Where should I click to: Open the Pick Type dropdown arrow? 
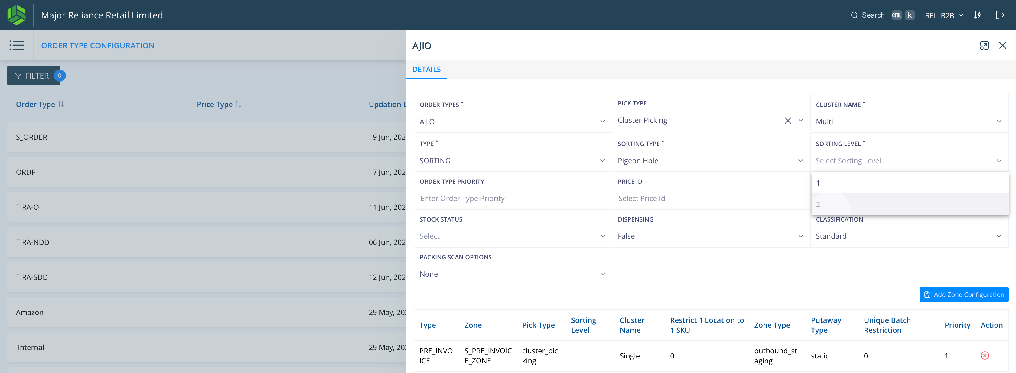click(x=801, y=120)
